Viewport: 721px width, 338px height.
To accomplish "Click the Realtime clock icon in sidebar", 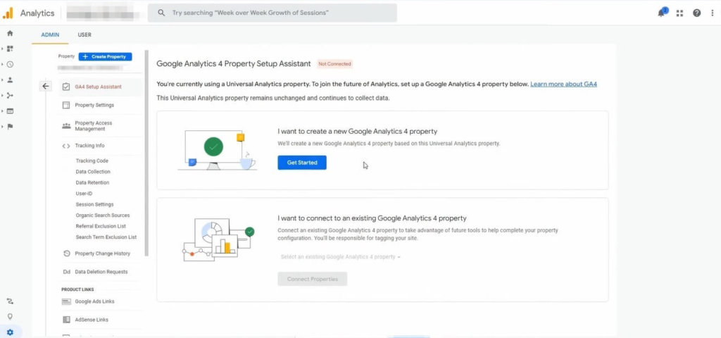I will click(x=10, y=64).
